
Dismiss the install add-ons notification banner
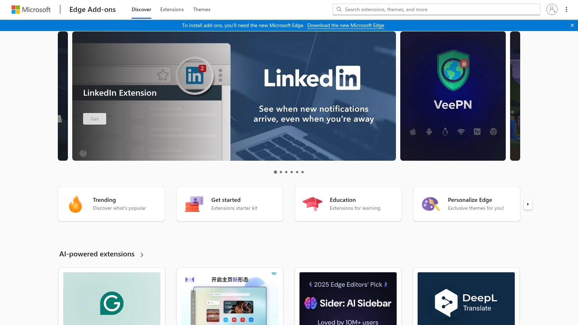(572, 25)
